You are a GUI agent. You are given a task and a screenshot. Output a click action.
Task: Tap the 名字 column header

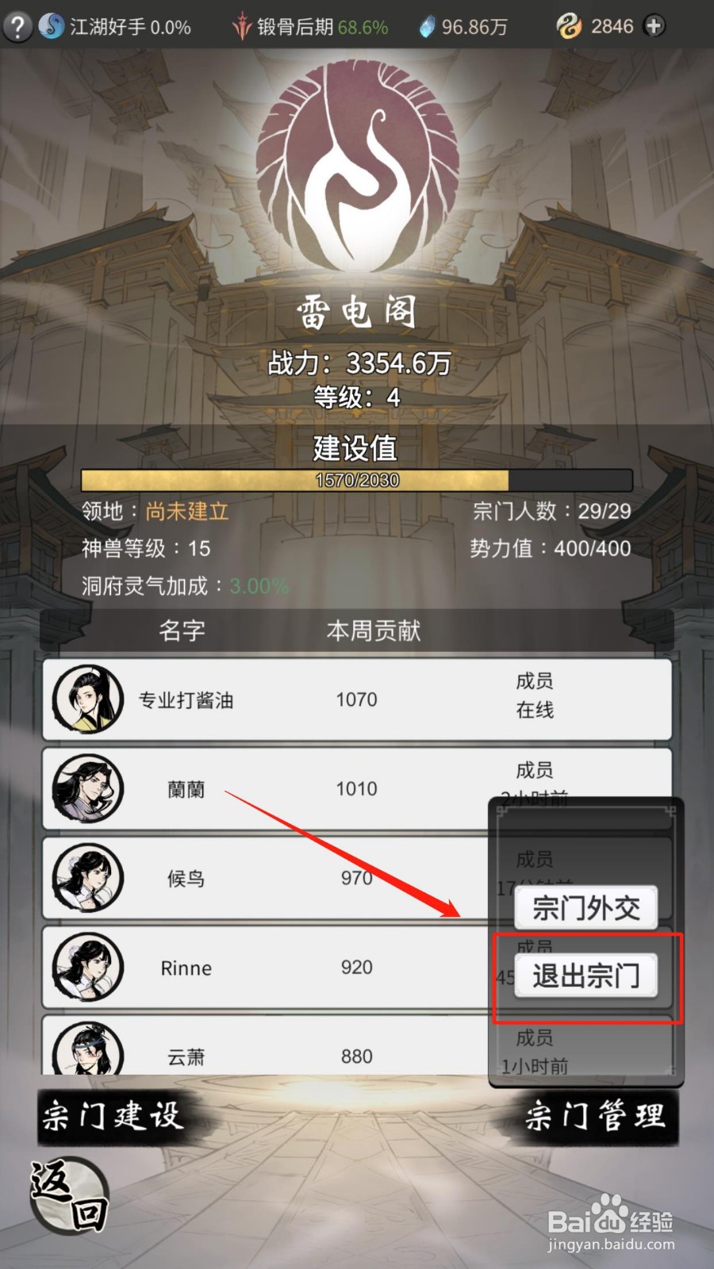tap(182, 631)
